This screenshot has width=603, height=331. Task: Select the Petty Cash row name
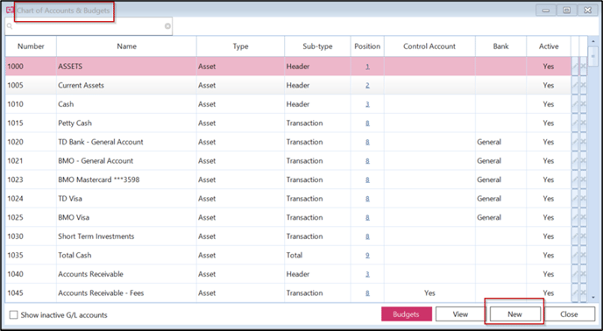pos(74,123)
